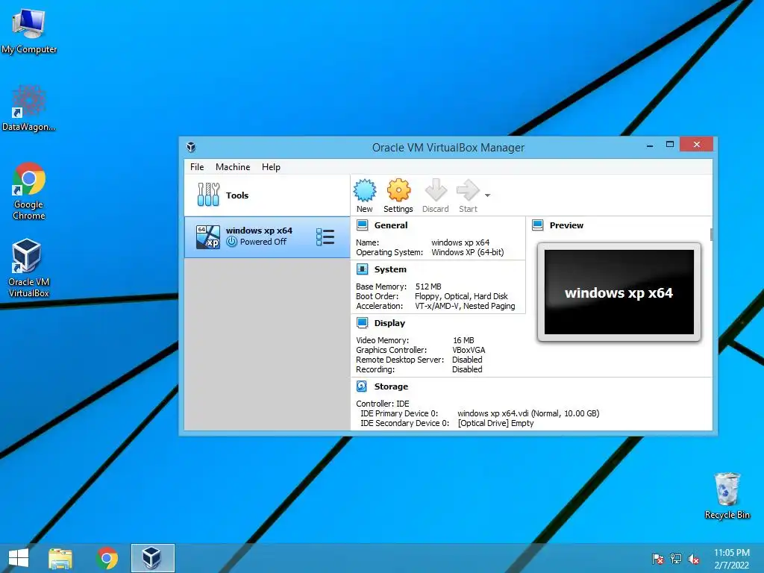Open the Machine menu

233,166
